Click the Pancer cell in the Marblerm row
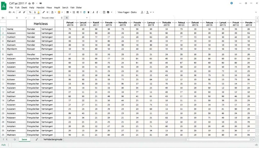This screenshot has height=148, width=259. (x=34, y=49)
